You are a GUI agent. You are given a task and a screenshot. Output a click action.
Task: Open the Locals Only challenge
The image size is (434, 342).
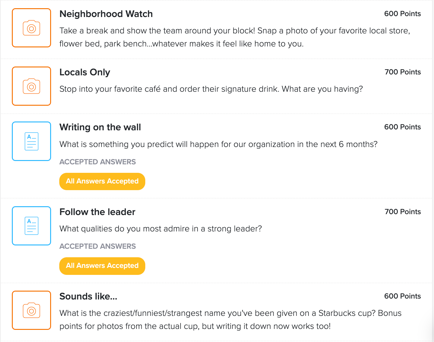click(x=85, y=72)
